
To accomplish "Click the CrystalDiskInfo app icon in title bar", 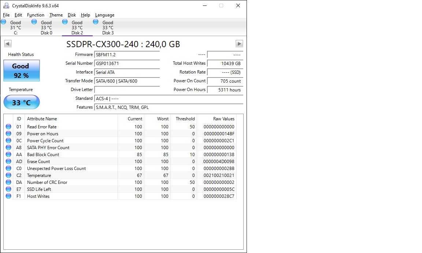I will click(x=6, y=5).
